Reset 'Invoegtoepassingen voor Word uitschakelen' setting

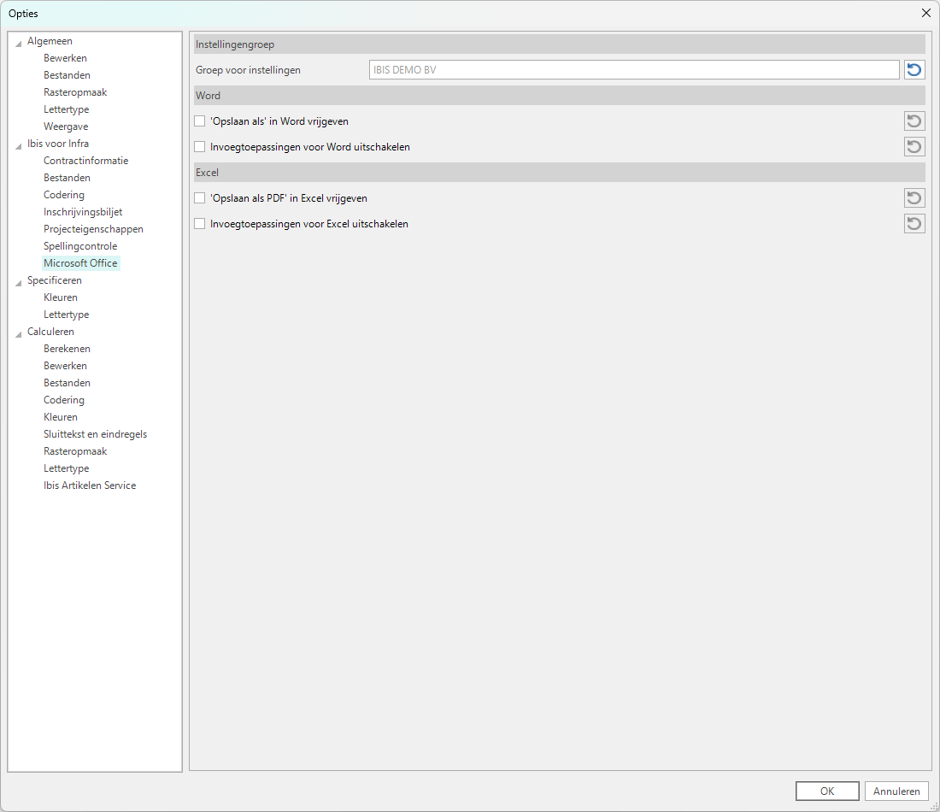tap(914, 147)
